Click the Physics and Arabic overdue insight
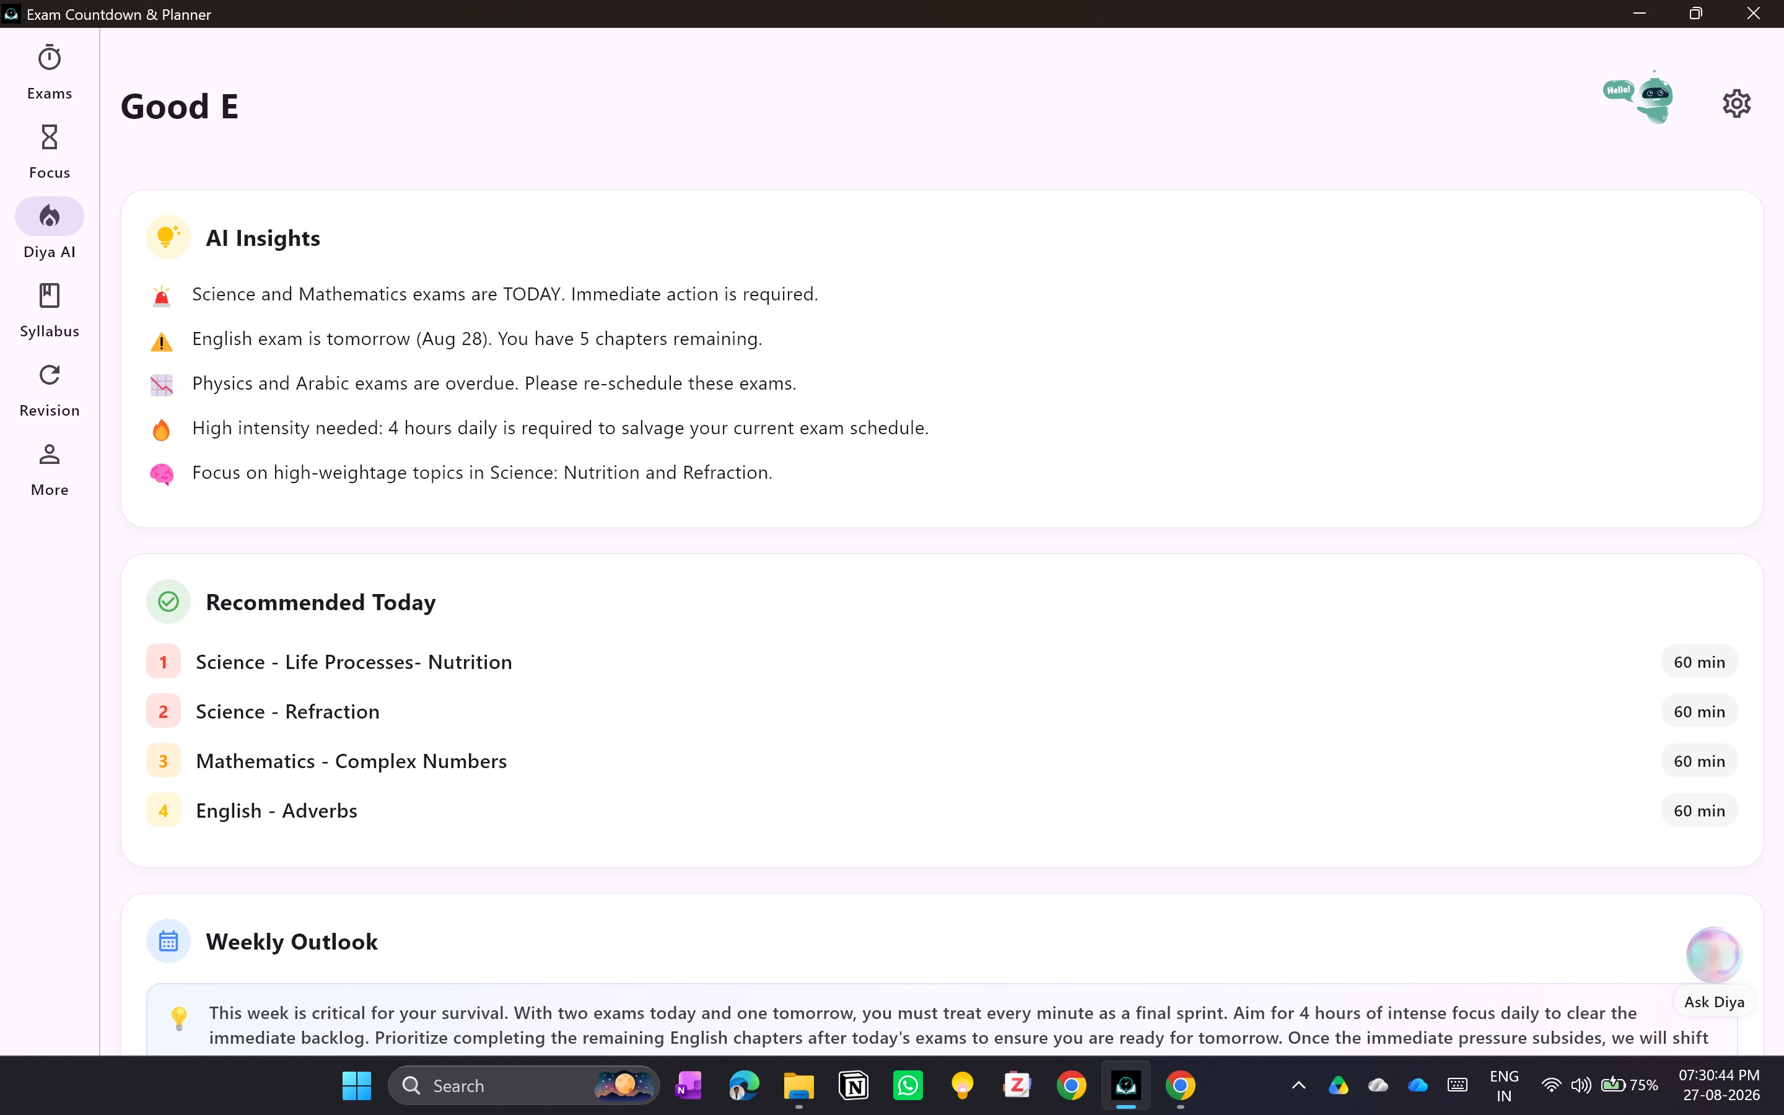Viewport: 1784px width, 1115px height. click(494, 383)
